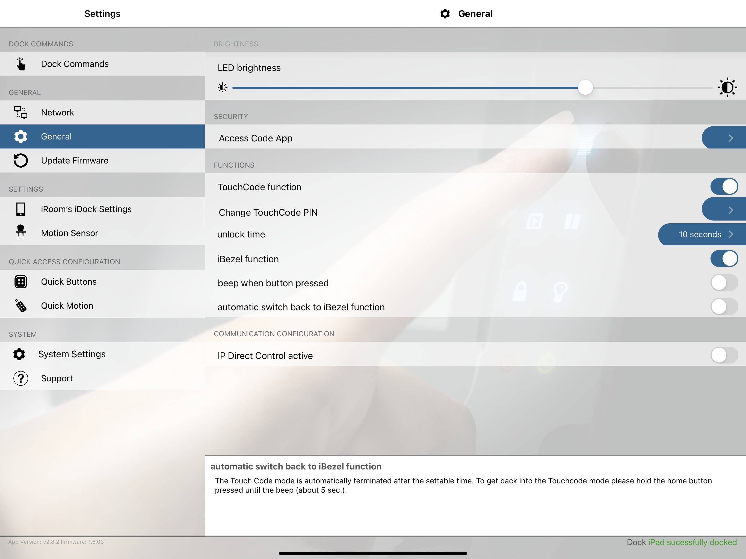Tap the iDock Settings tablet icon
This screenshot has height=559, width=746.
(20, 209)
